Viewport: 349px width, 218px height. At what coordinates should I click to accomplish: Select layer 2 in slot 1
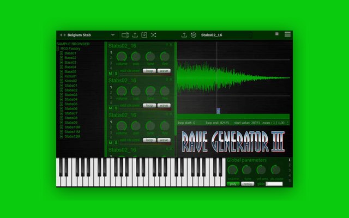[111, 58]
